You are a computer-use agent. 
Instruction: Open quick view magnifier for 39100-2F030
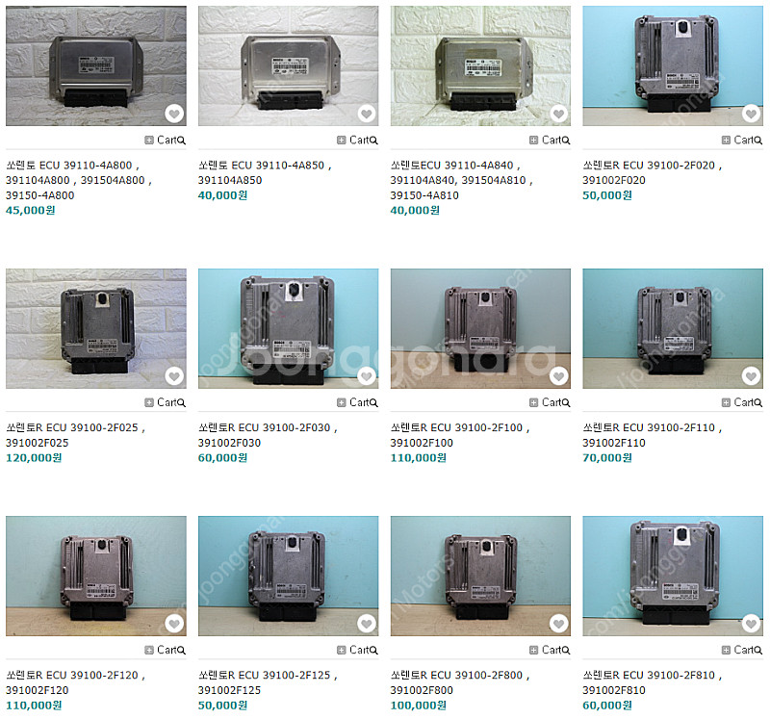click(373, 403)
